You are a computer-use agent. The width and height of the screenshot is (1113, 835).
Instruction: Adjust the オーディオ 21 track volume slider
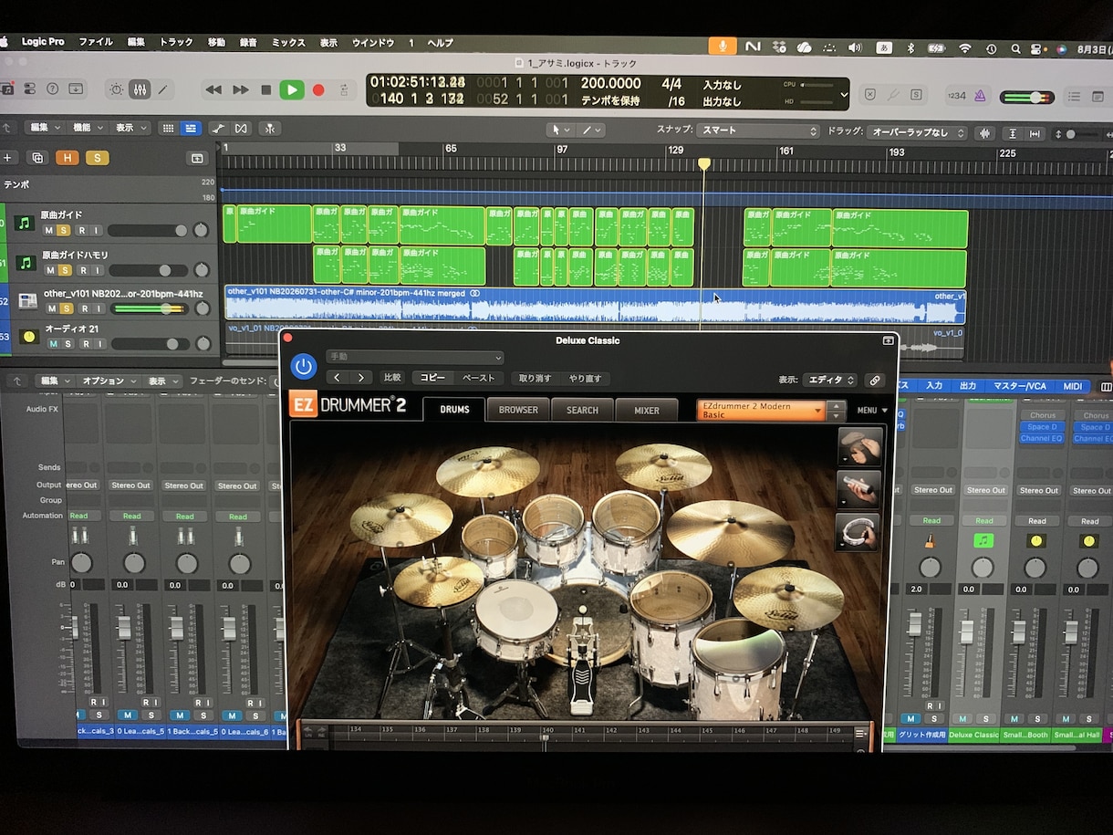149,344
